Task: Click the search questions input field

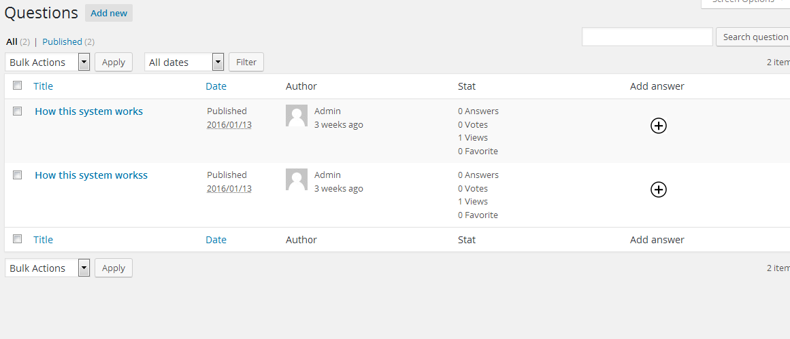Action: [647, 37]
